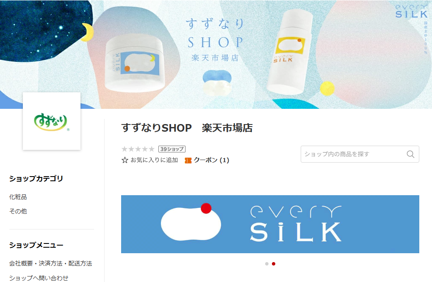
Task: Open the 化粧品 category
Action: (18, 197)
